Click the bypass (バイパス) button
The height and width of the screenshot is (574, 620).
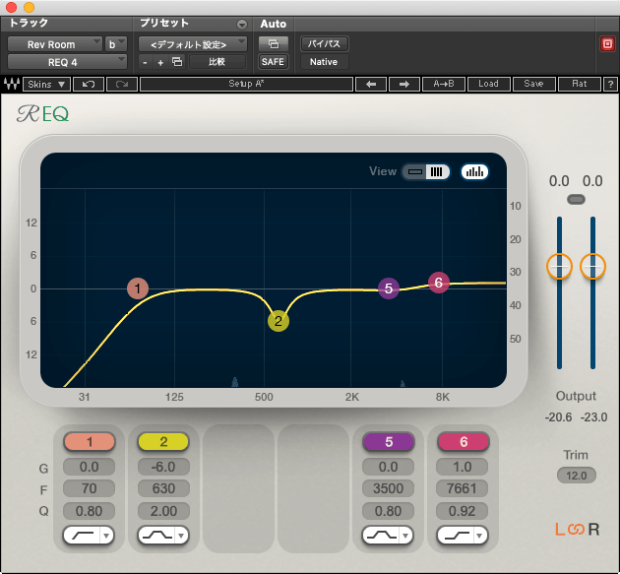click(324, 43)
